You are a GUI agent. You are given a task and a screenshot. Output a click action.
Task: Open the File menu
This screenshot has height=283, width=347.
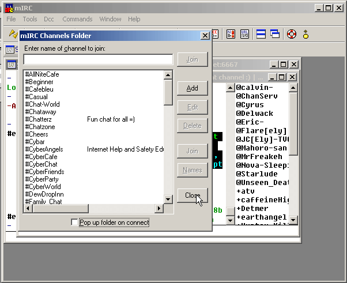[11, 19]
